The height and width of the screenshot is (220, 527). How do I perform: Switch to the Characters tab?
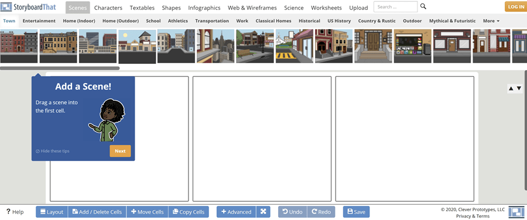click(108, 8)
